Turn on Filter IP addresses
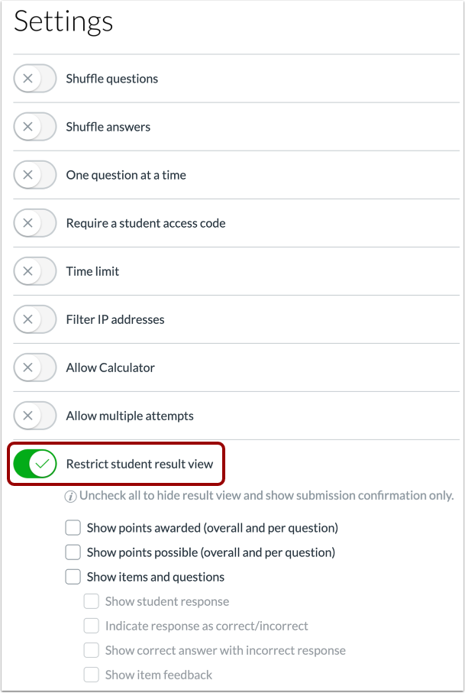This screenshot has width=465, height=693. (35, 319)
